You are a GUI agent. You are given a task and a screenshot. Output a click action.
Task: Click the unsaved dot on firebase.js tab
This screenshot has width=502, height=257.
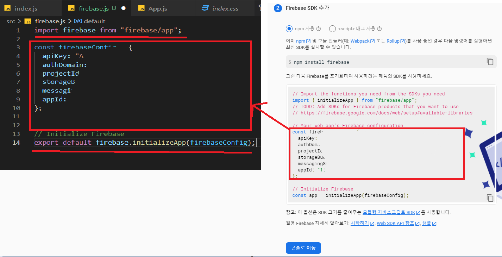(124, 8)
